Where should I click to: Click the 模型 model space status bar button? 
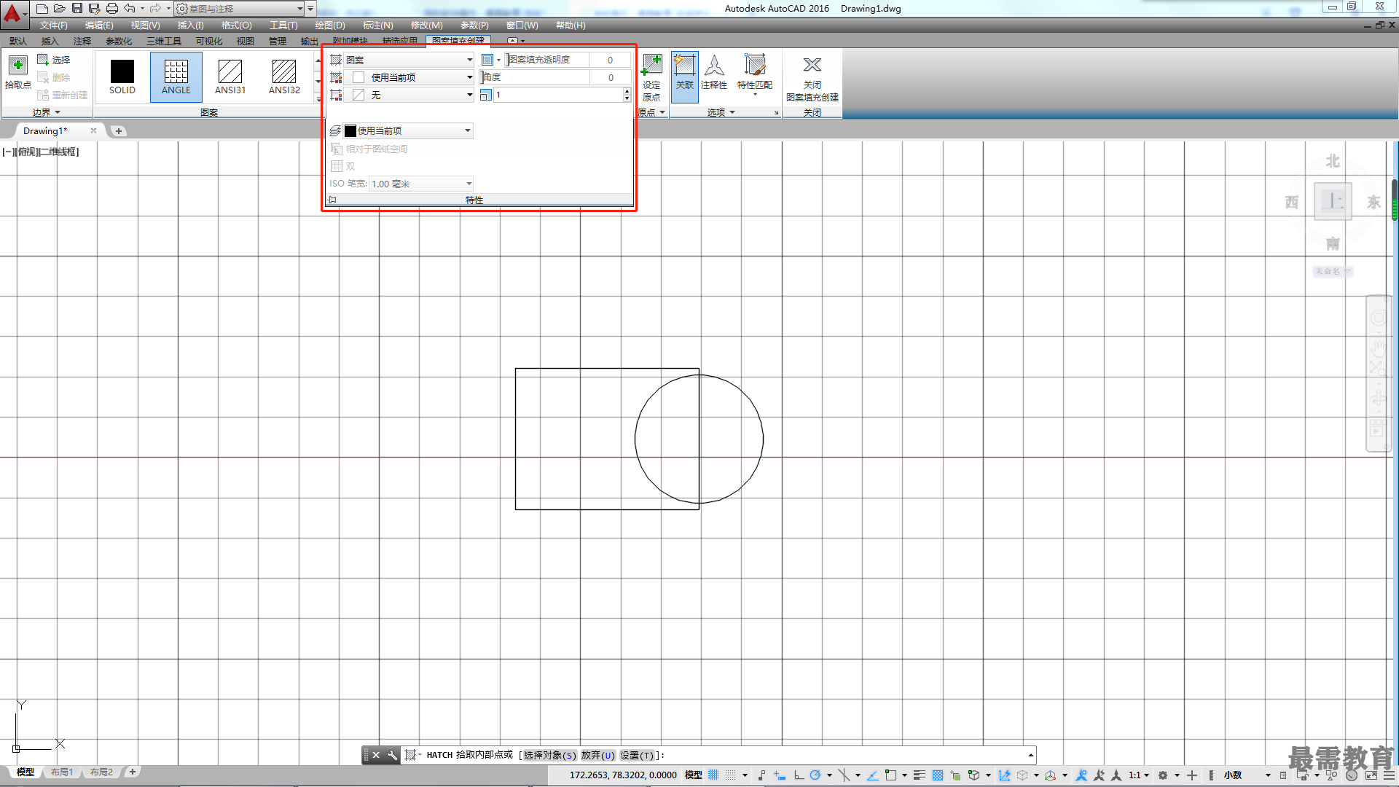(x=694, y=775)
